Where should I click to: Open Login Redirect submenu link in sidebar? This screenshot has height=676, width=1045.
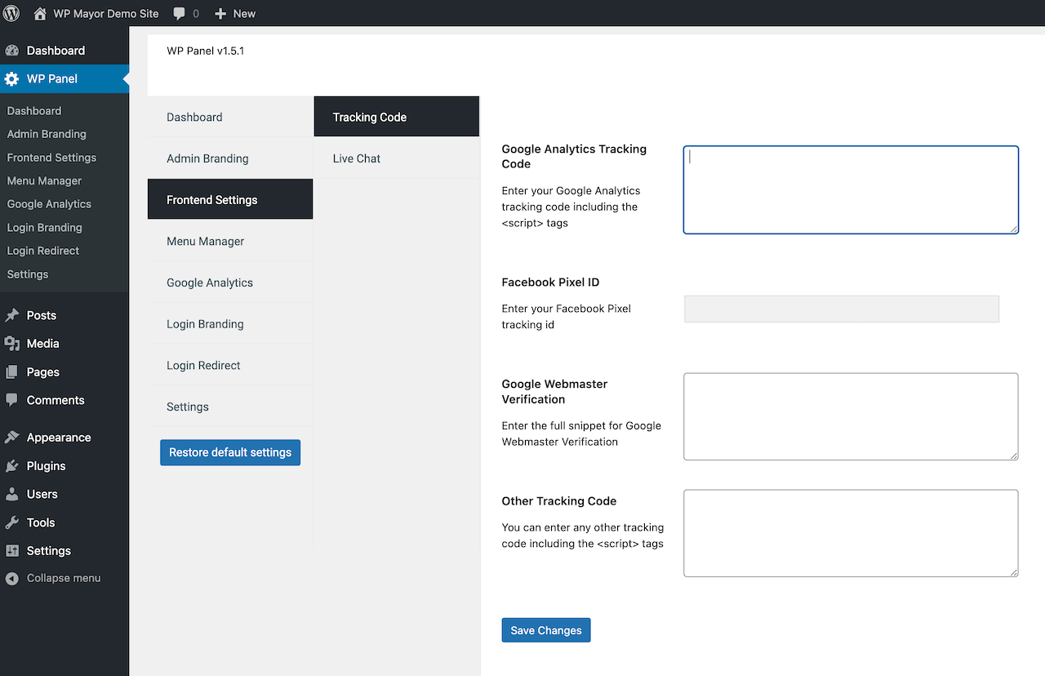point(43,251)
